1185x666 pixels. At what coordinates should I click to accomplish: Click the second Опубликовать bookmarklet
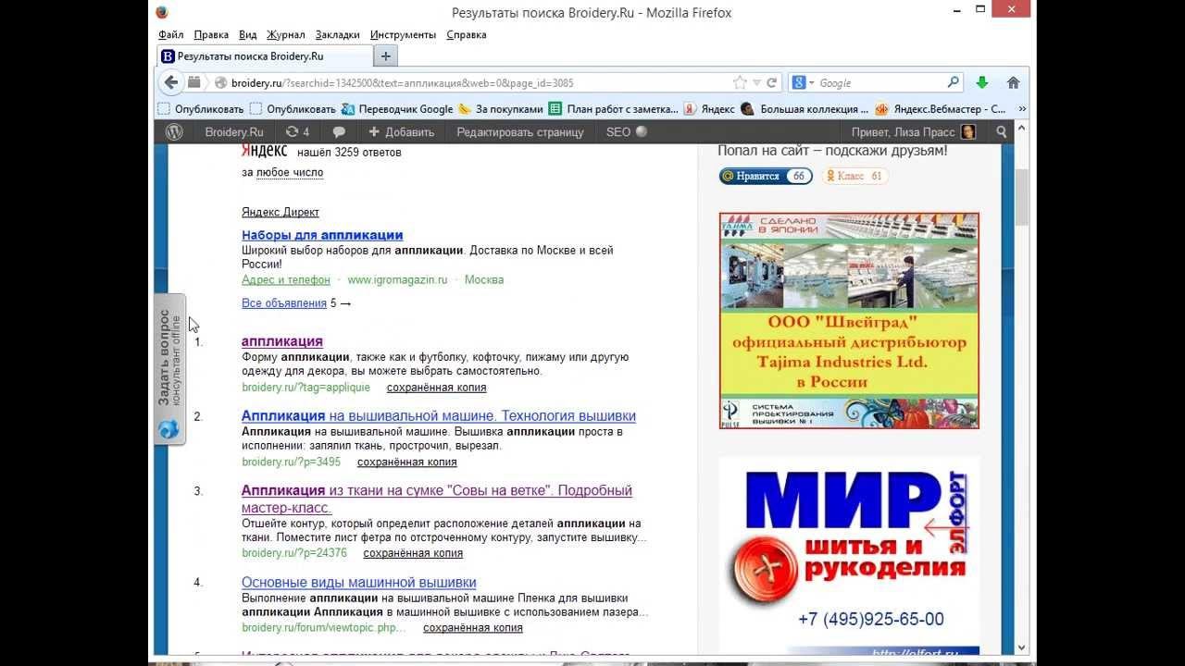(293, 108)
